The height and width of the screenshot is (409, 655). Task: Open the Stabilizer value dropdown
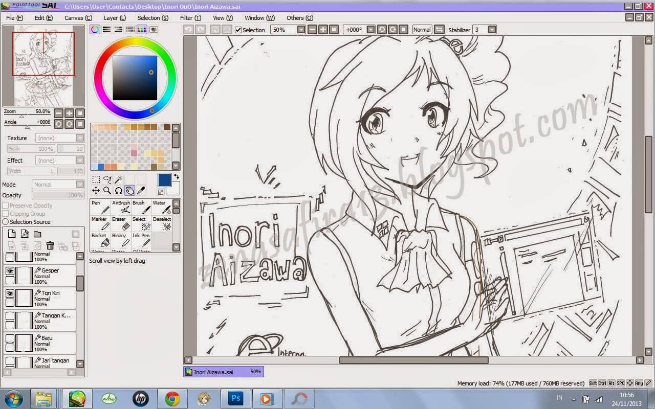point(490,29)
